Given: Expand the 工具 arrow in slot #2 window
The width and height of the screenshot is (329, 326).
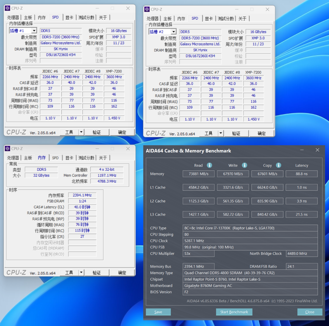Looking at the screenshot, I should pyautogui.click(x=221, y=133).
